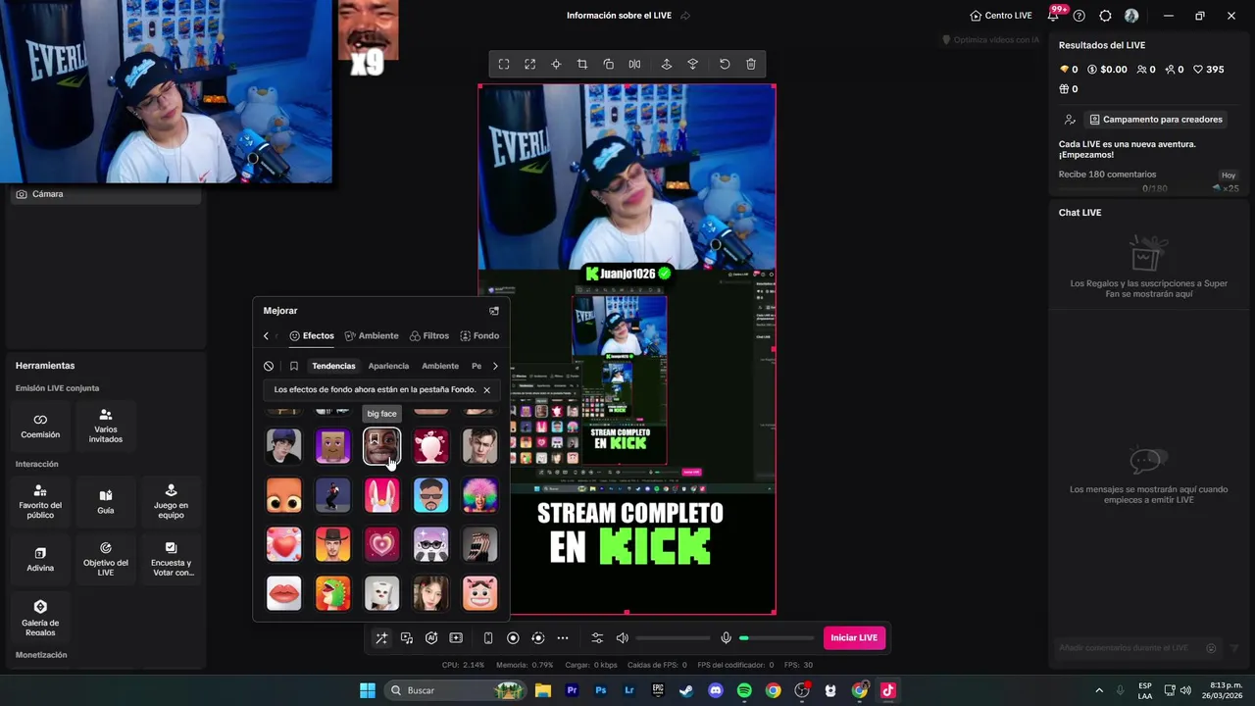Mute the microphone

tap(726, 638)
